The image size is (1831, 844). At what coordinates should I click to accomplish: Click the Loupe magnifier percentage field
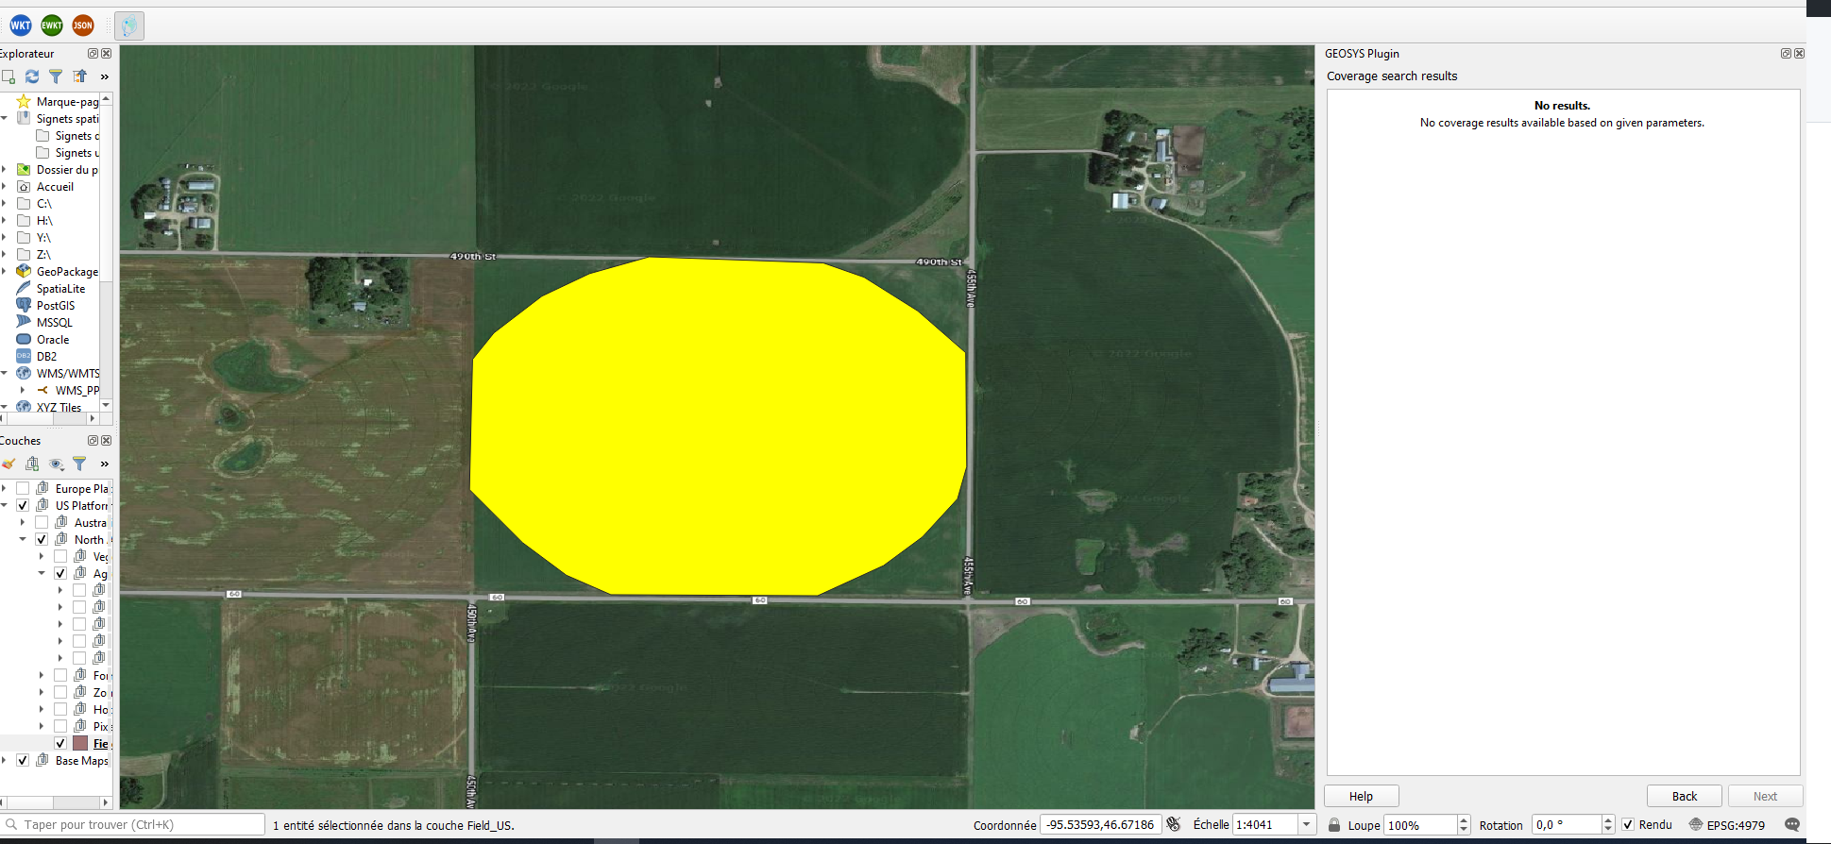(x=1420, y=824)
